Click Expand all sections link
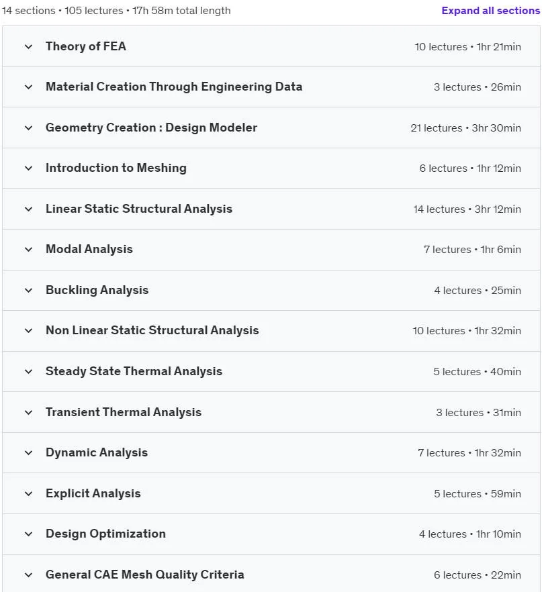 tap(491, 11)
